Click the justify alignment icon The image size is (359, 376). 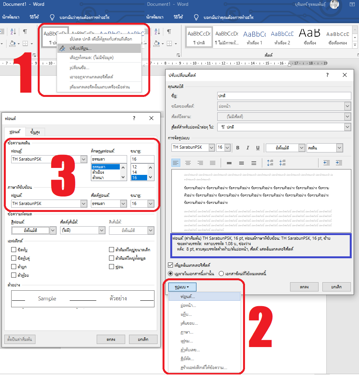click(212, 163)
